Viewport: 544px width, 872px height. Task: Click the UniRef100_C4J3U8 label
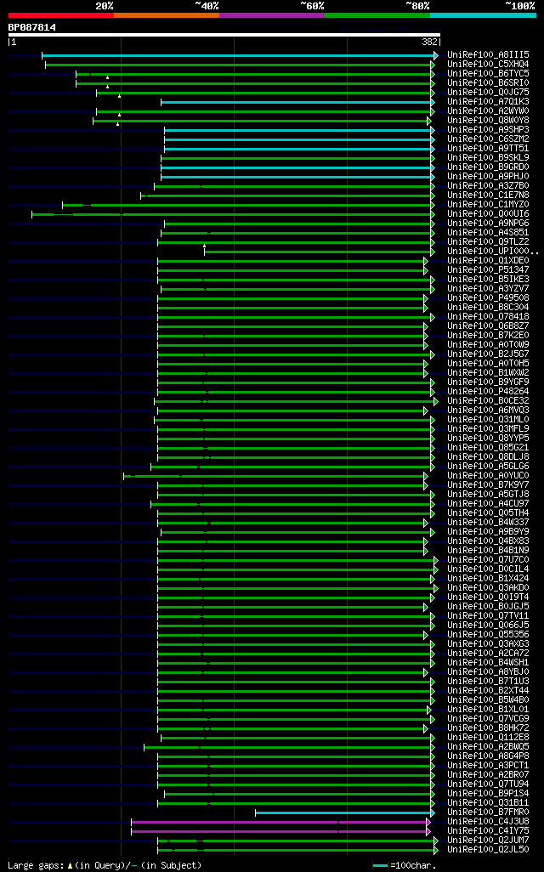(x=488, y=821)
